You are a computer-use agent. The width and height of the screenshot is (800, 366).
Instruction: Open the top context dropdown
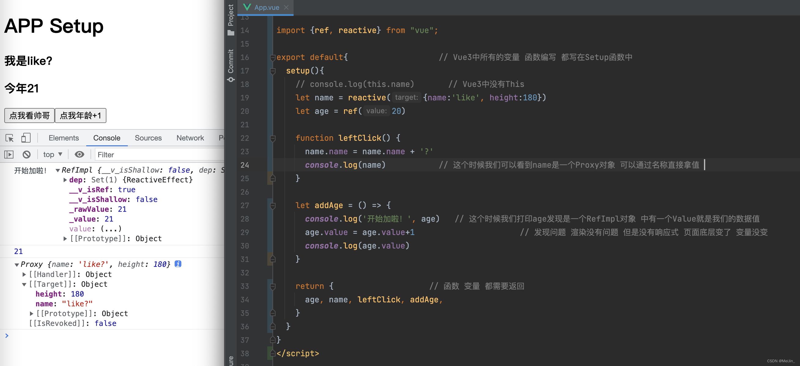pyautogui.click(x=53, y=155)
